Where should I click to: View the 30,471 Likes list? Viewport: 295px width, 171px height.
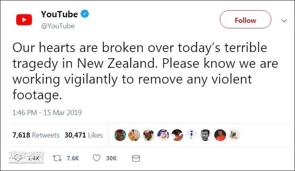click(x=83, y=135)
